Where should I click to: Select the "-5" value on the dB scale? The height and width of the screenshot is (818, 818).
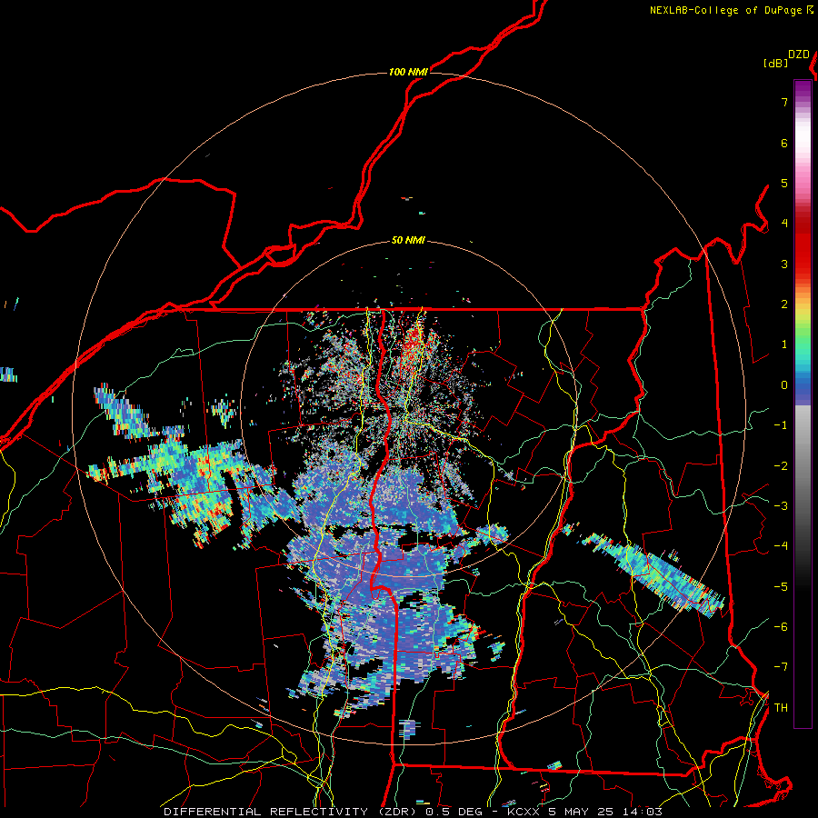pyautogui.click(x=781, y=587)
